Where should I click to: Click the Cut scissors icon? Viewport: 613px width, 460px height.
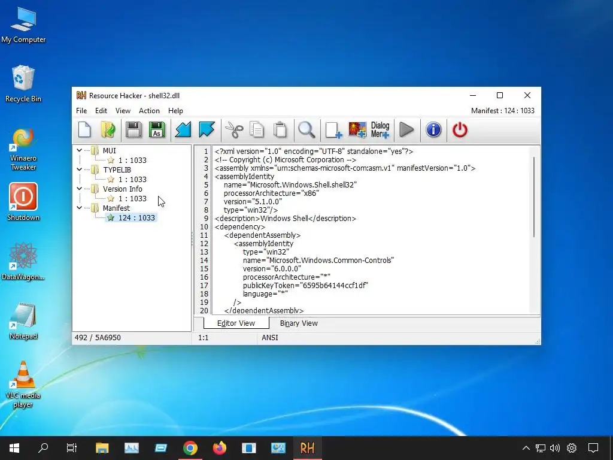[234, 130]
